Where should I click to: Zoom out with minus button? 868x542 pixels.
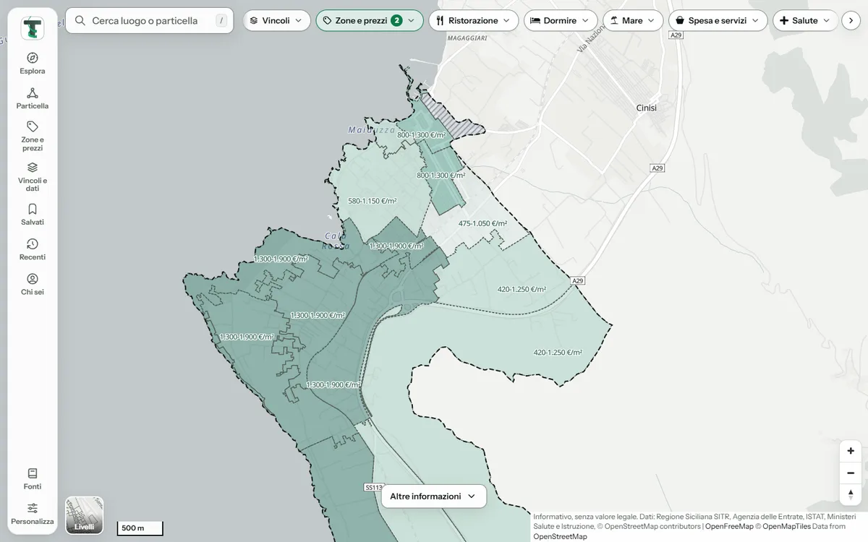(851, 473)
